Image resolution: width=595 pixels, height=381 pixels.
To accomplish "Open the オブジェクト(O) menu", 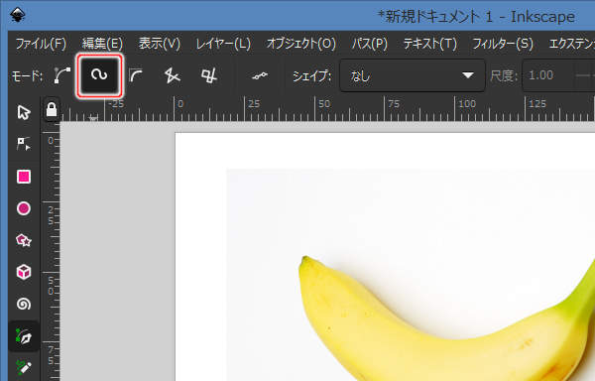I will [x=301, y=44].
